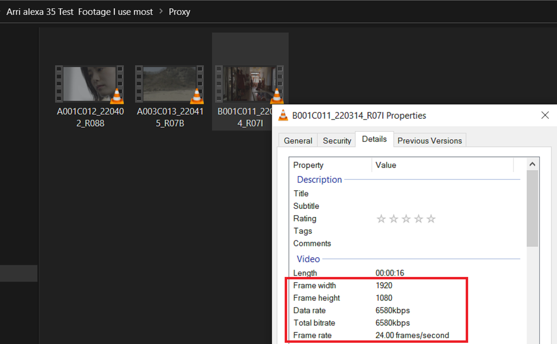Select the 24.00 frames/second value

tap(412, 335)
